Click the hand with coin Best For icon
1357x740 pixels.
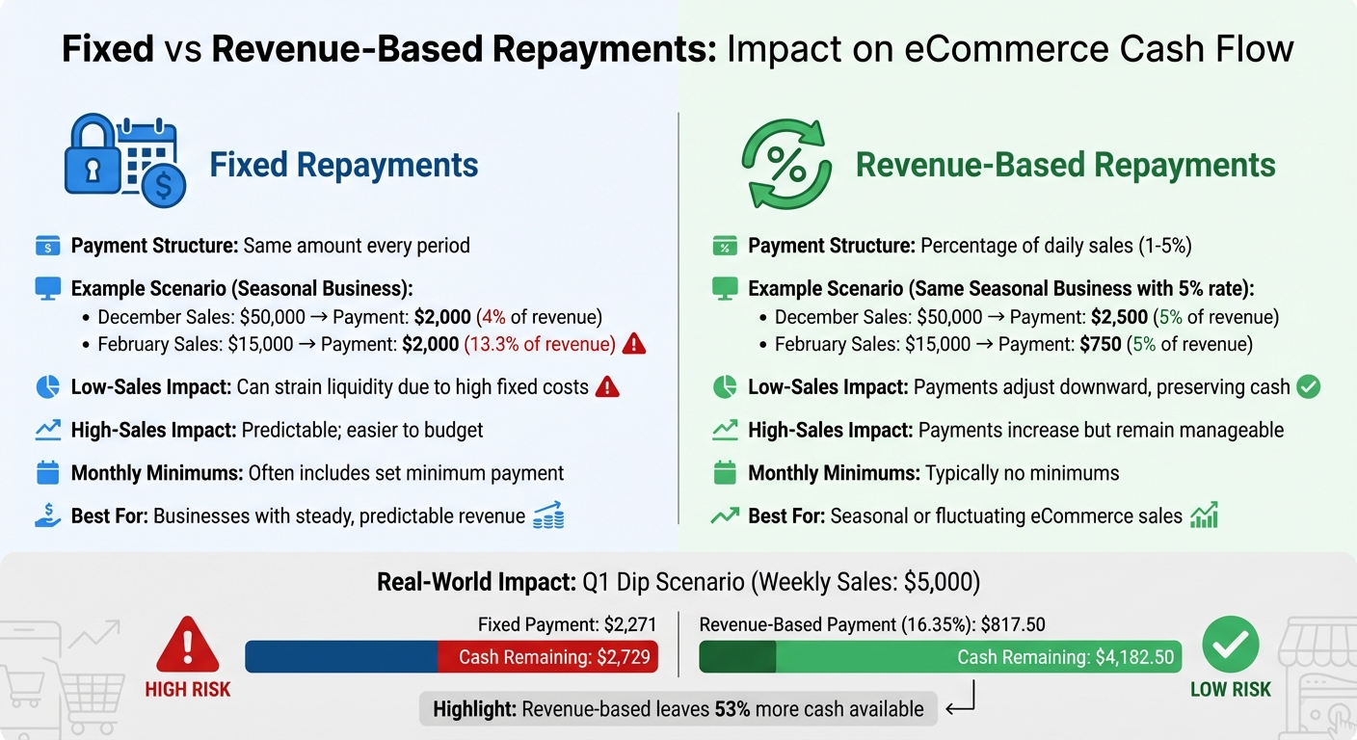(x=47, y=515)
